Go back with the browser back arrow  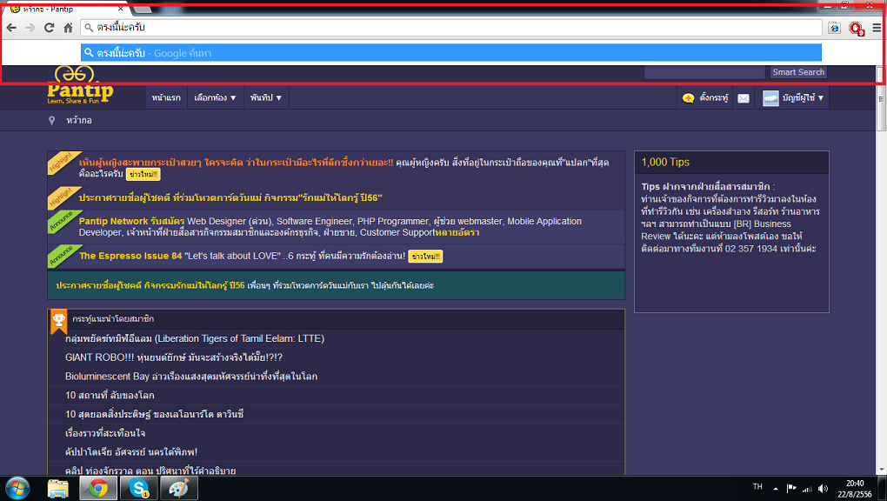click(11, 28)
